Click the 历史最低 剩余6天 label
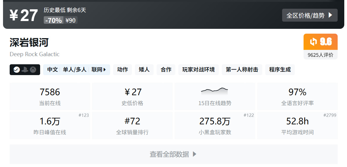 tap(65, 10)
